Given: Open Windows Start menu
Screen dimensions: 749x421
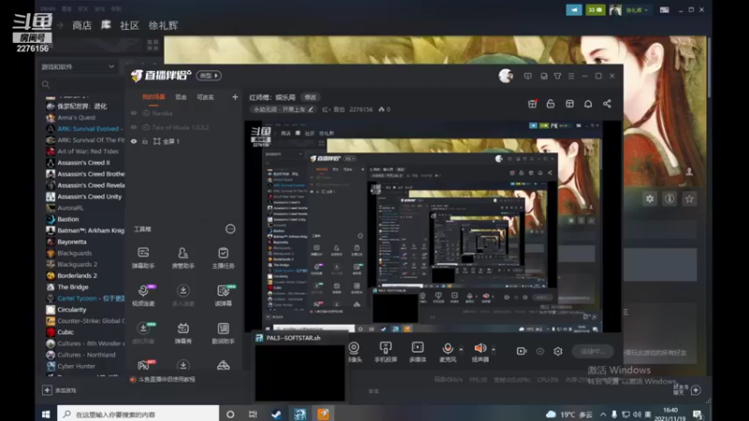Looking at the screenshot, I should 46,414.
